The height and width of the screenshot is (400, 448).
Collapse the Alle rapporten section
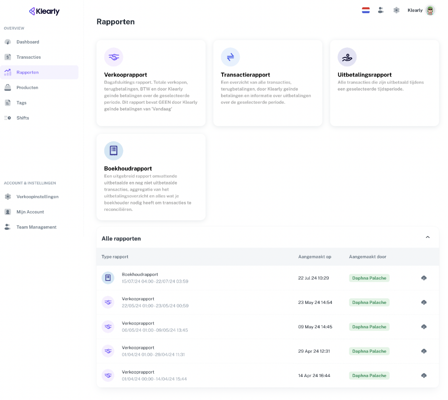click(427, 238)
